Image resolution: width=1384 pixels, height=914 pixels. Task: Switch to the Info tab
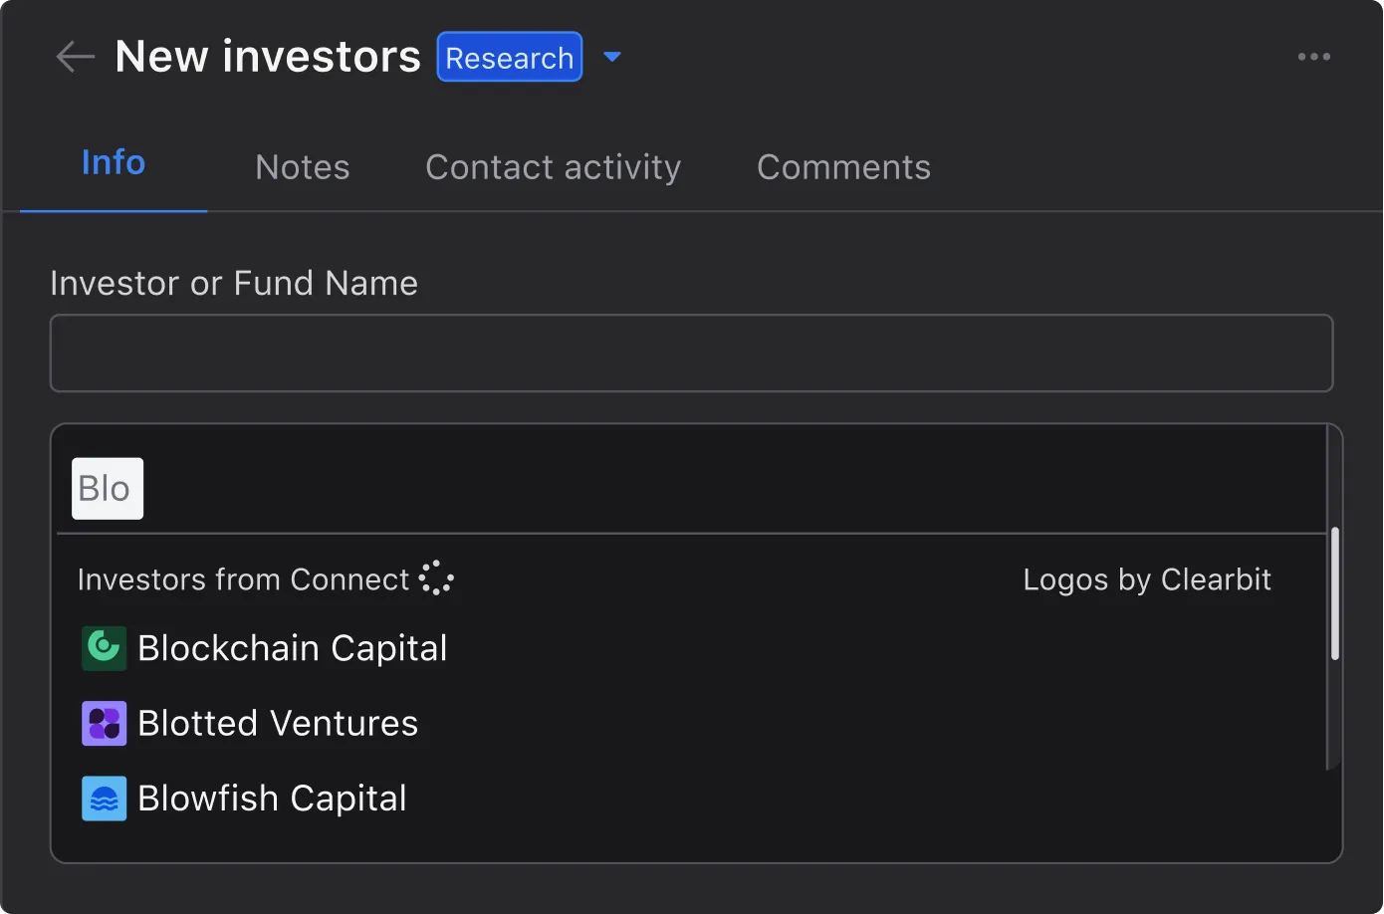(x=114, y=163)
